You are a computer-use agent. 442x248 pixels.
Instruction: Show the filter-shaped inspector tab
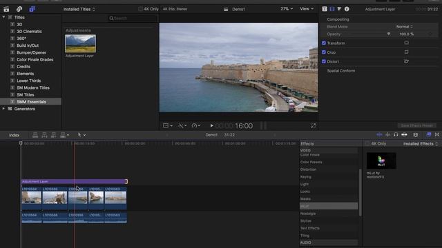[x=339, y=9]
